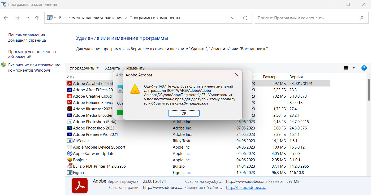Select the Adobe Media Encoder icon
The width and height of the screenshot is (371, 195).
coord(70,115)
